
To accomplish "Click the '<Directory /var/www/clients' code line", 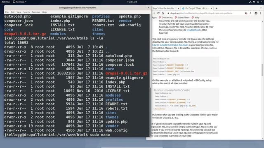I will click(x=172, y=90).
